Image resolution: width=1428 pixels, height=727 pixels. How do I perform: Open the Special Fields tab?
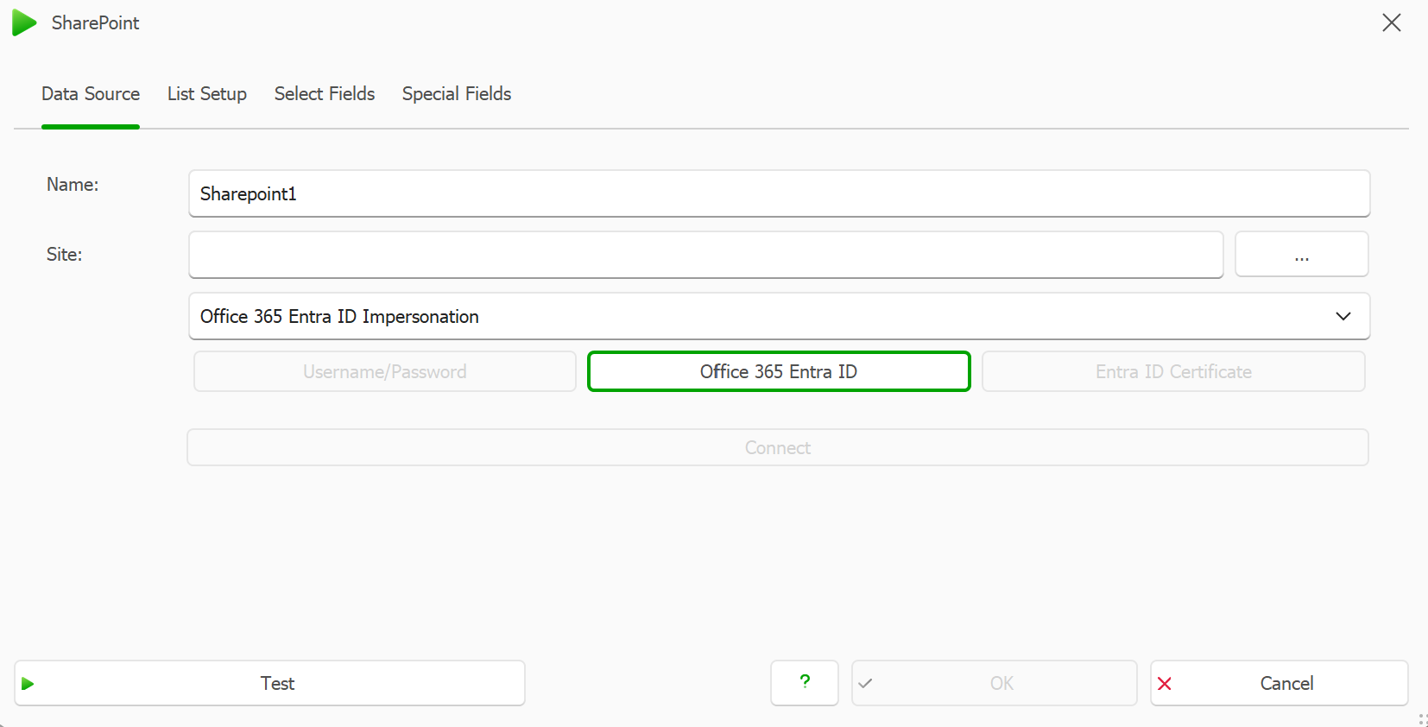click(x=457, y=94)
